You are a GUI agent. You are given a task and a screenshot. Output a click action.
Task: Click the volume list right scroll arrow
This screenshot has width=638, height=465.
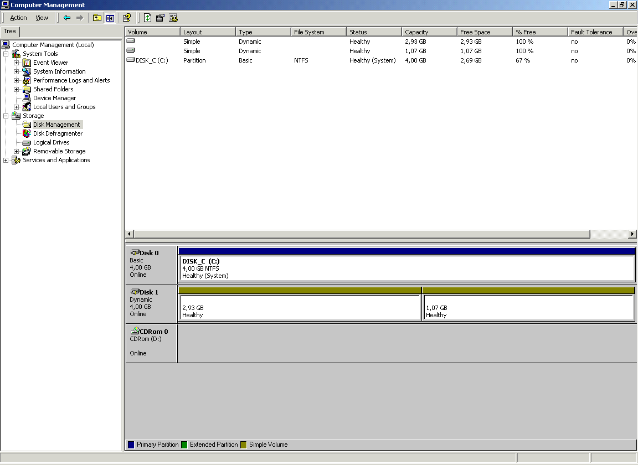632,234
